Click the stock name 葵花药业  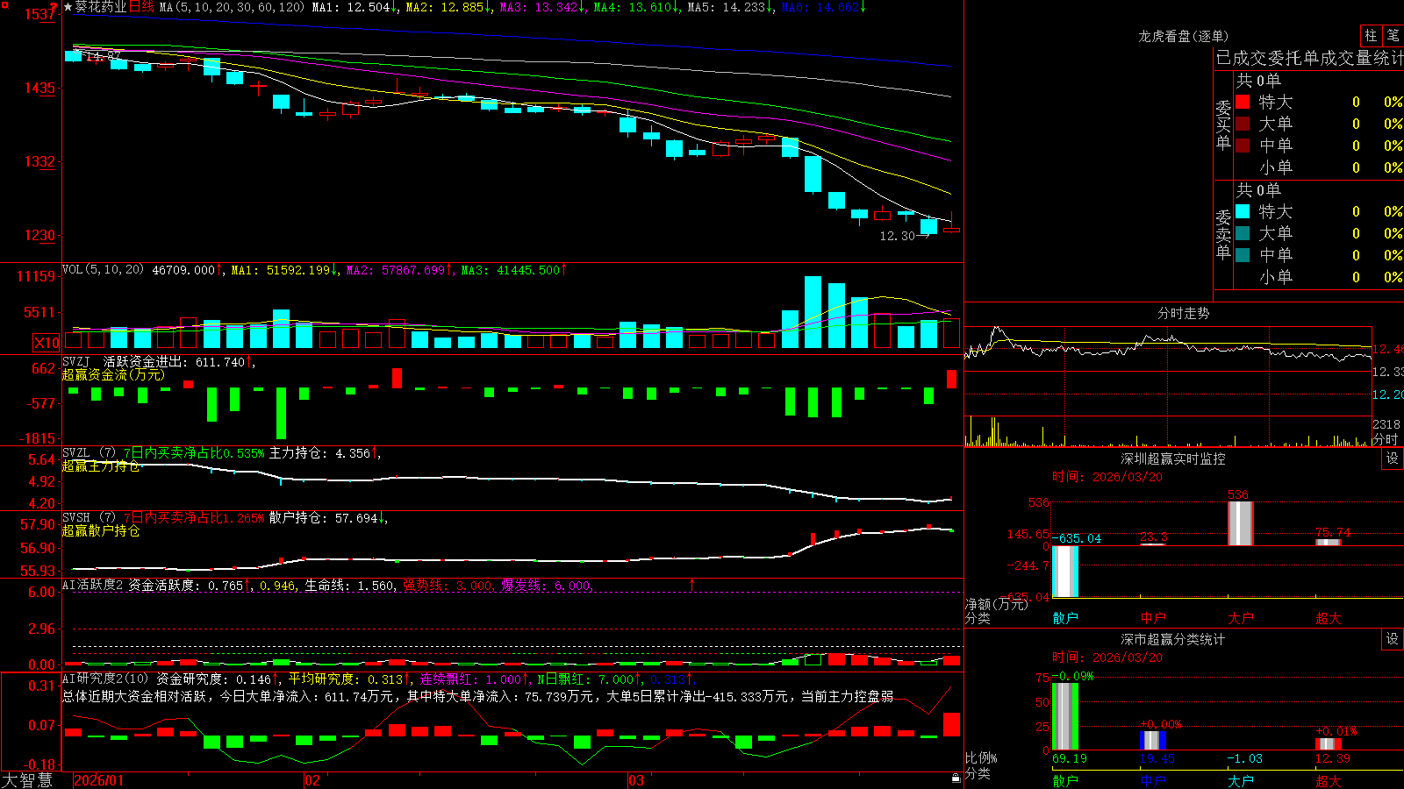point(101,7)
